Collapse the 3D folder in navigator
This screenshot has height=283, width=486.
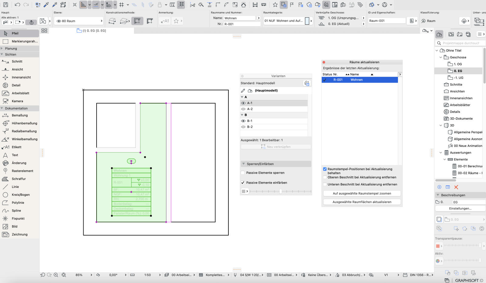click(441, 125)
